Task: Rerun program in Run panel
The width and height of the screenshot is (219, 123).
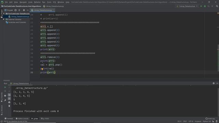Action: pyautogui.click(x=5, y=87)
